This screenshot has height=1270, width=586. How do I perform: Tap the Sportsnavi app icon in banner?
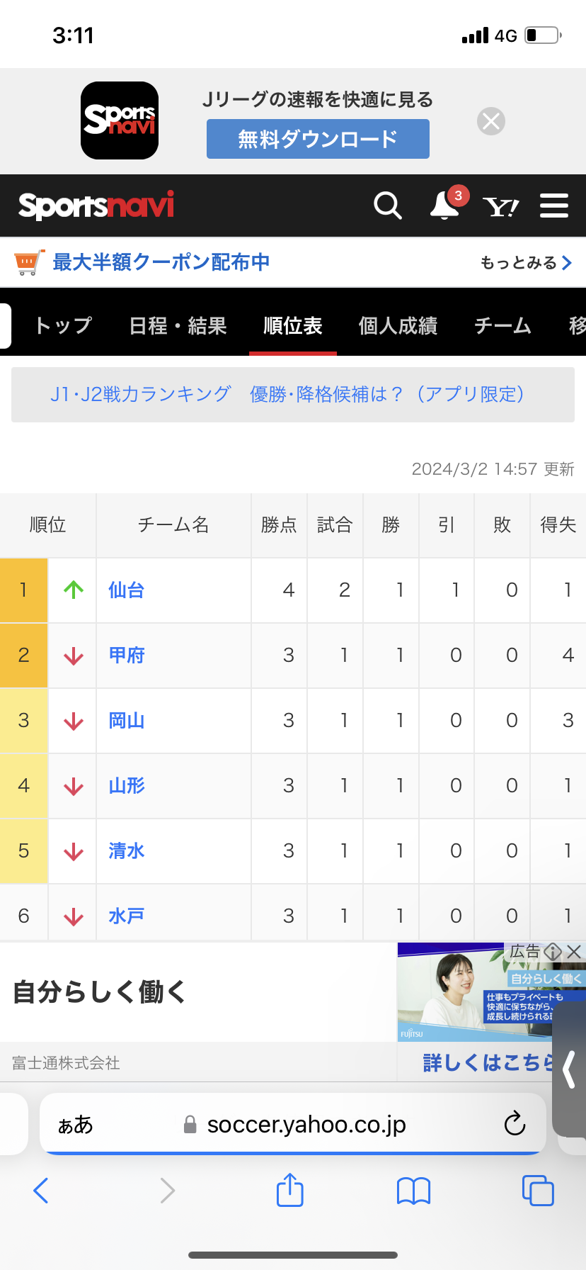tap(120, 120)
